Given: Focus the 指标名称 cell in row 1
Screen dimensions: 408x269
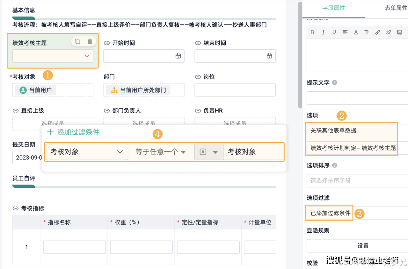Looking at the screenshot, I should click(x=75, y=247).
